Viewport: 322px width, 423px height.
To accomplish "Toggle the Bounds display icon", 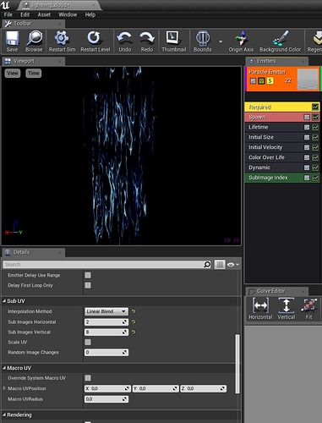I will [x=203, y=38].
